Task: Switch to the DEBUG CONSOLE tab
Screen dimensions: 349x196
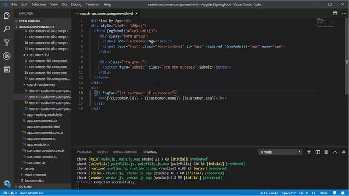Action: click(125, 152)
